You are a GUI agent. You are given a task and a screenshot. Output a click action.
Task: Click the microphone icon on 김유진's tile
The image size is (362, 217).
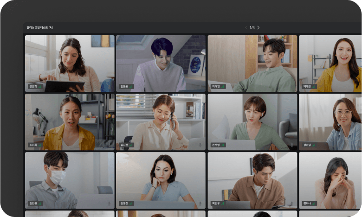click(200, 203)
